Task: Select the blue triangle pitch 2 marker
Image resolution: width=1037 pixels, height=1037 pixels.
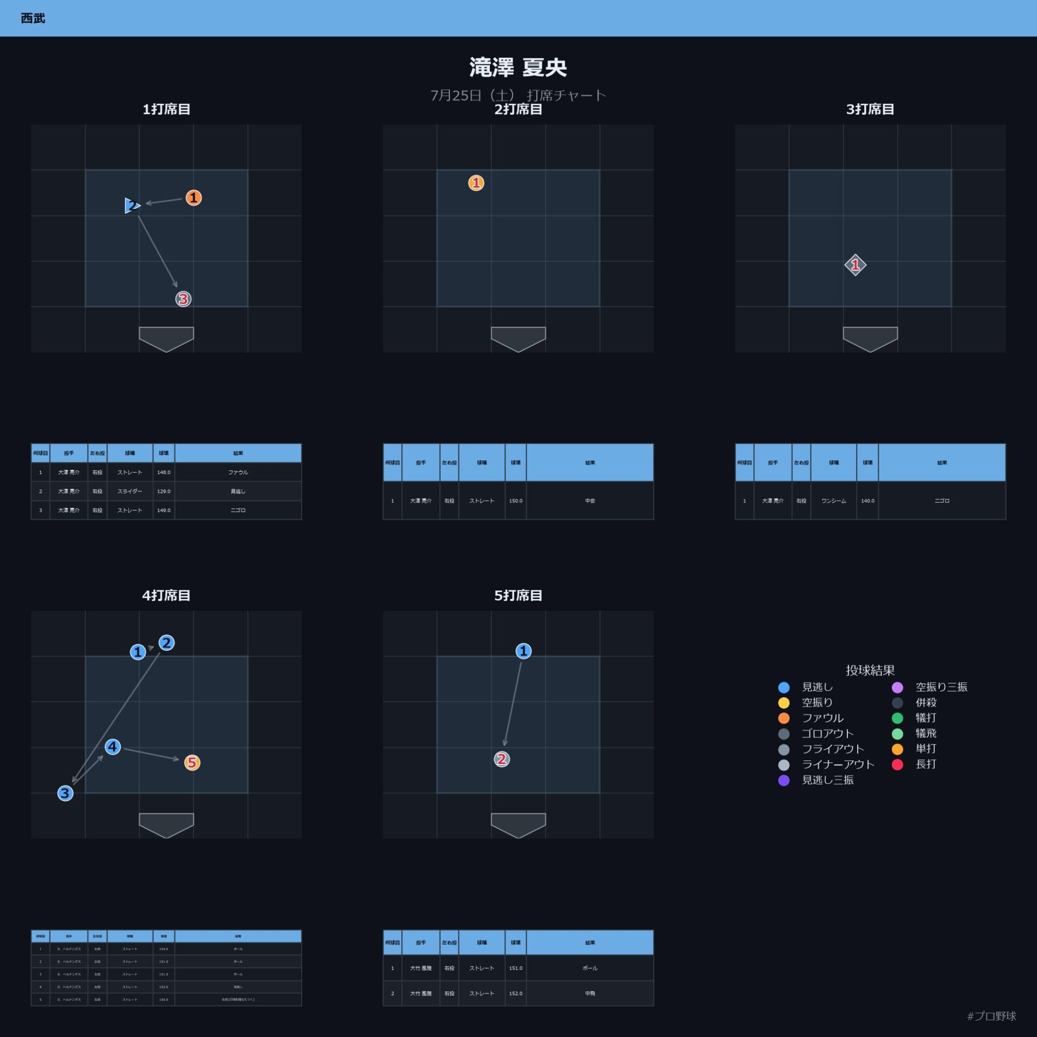Action: (132, 205)
